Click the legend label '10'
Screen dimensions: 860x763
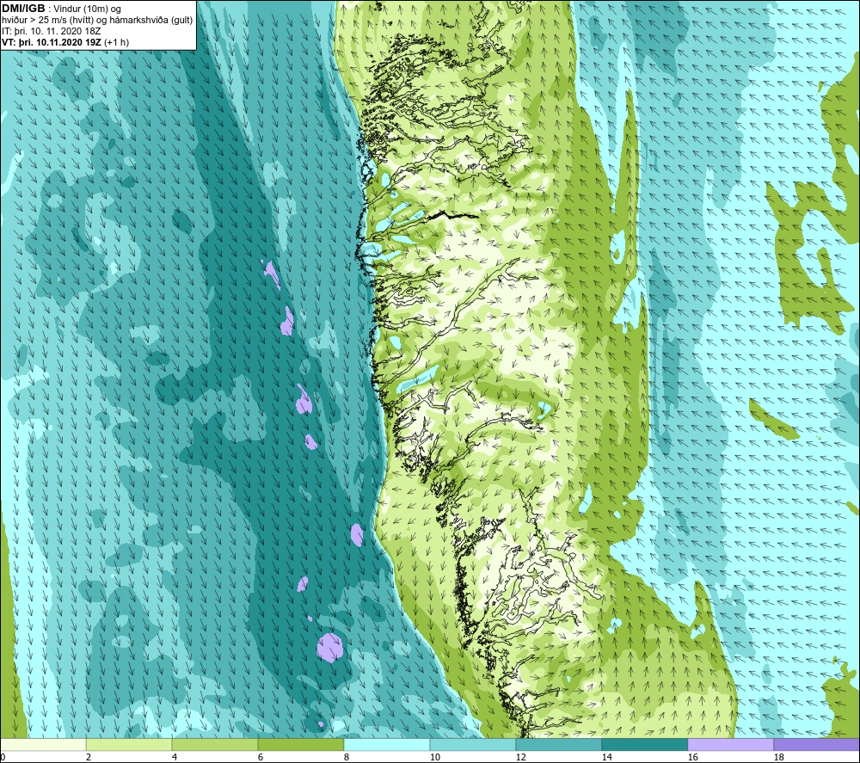pos(435,757)
